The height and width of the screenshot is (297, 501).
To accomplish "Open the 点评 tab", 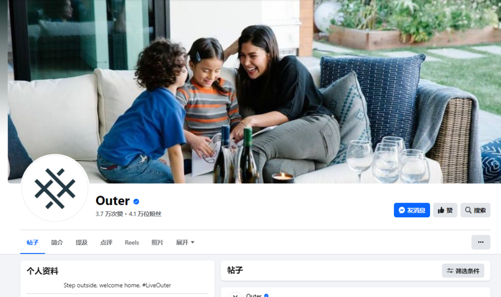I will 106,242.
